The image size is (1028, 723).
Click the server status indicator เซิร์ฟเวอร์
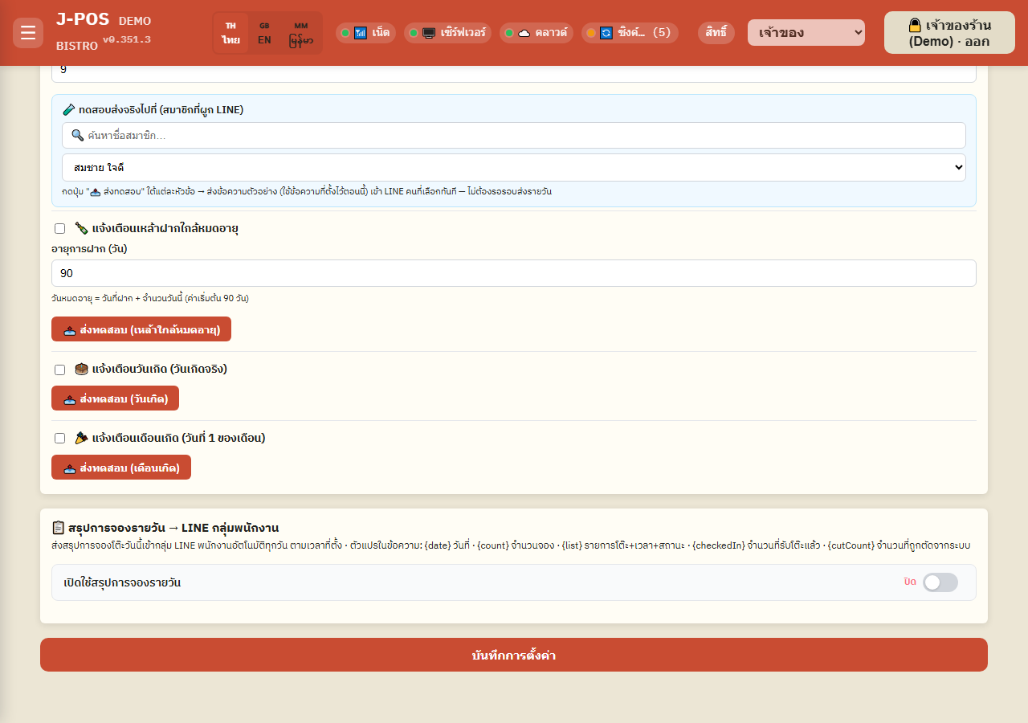pyautogui.click(x=447, y=33)
